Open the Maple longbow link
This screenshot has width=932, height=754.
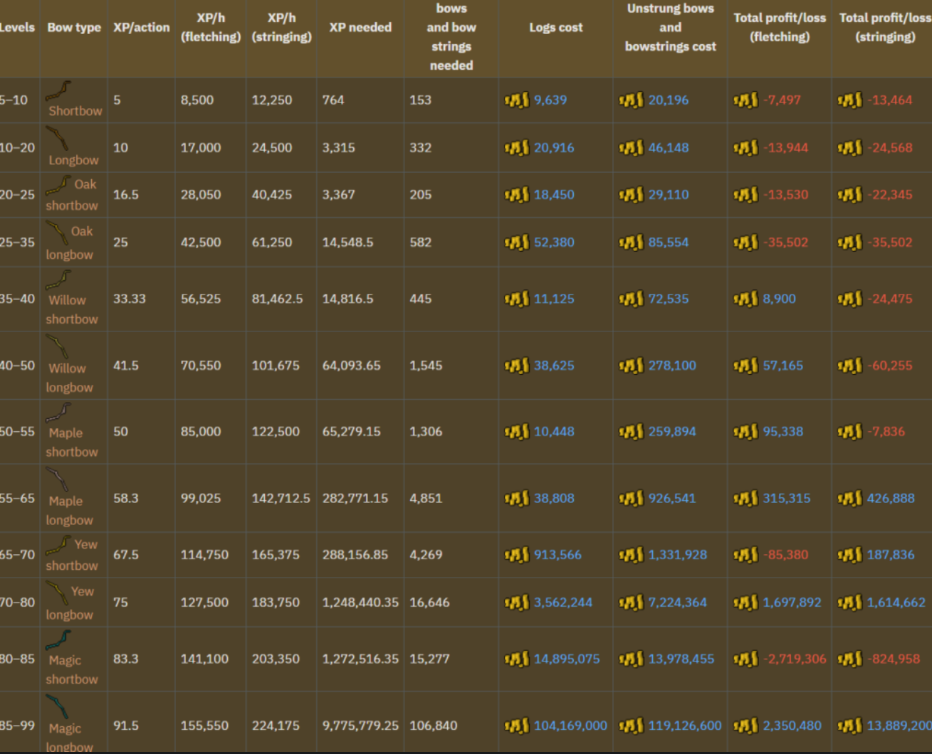click(70, 510)
